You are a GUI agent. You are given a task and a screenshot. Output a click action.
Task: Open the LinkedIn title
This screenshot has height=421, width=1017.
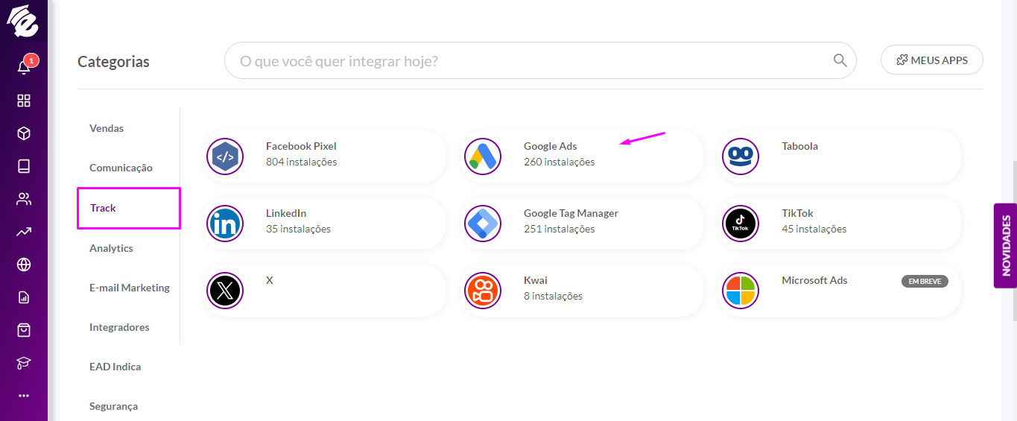tap(286, 213)
